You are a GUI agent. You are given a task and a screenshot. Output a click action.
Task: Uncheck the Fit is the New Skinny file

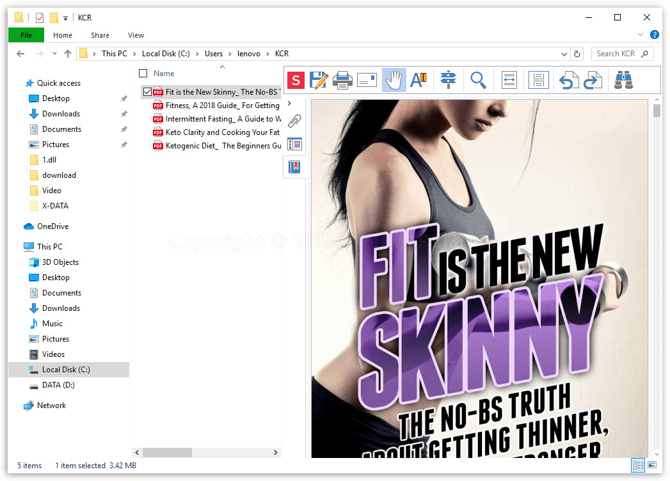[148, 92]
